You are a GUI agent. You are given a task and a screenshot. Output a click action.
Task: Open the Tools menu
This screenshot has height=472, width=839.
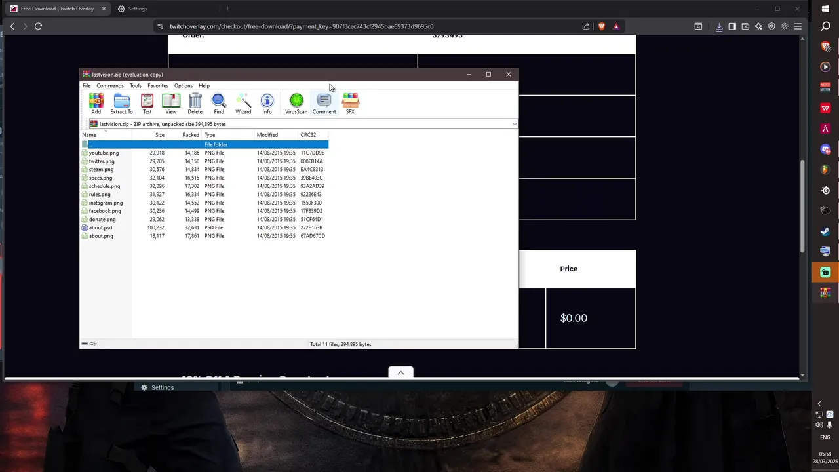pyautogui.click(x=136, y=86)
